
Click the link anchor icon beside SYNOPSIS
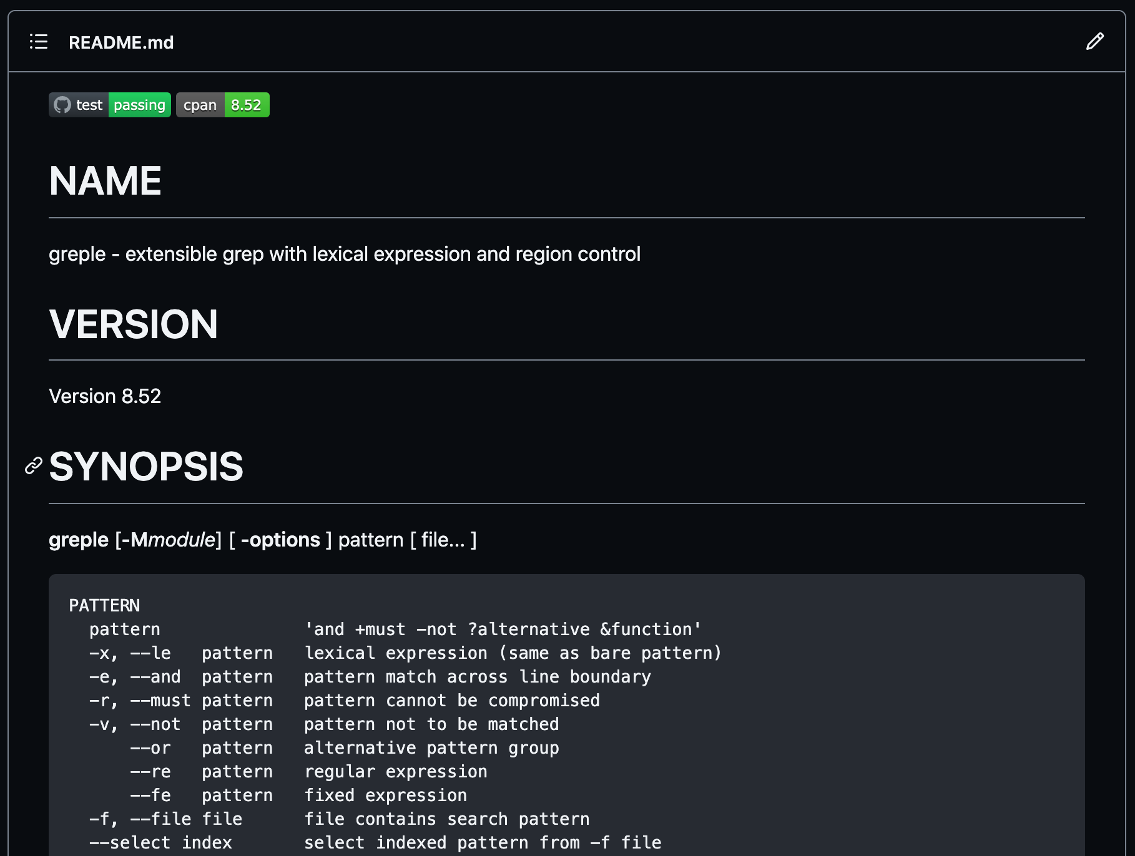click(33, 465)
